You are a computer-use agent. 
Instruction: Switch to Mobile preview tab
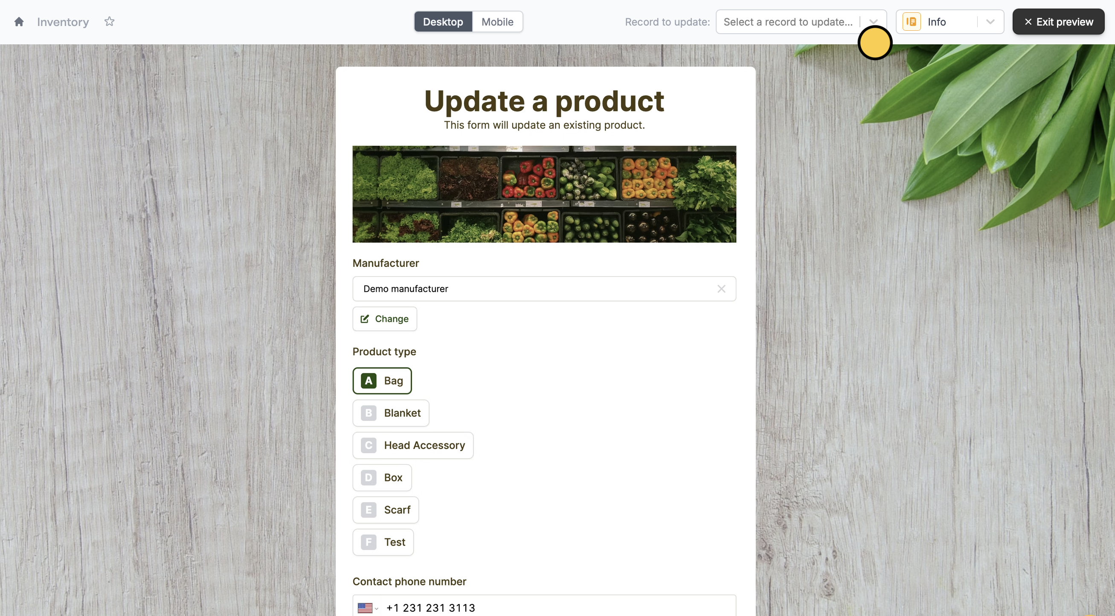497,22
